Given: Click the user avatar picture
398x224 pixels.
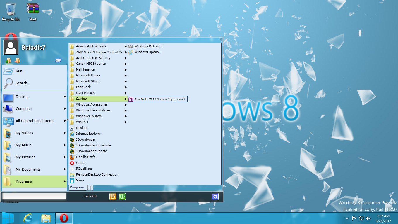Looking at the screenshot, I should [11, 47].
